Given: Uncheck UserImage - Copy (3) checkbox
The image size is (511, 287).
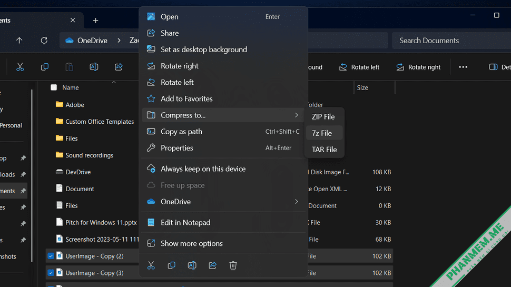Looking at the screenshot, I should (x=51, y=273).
